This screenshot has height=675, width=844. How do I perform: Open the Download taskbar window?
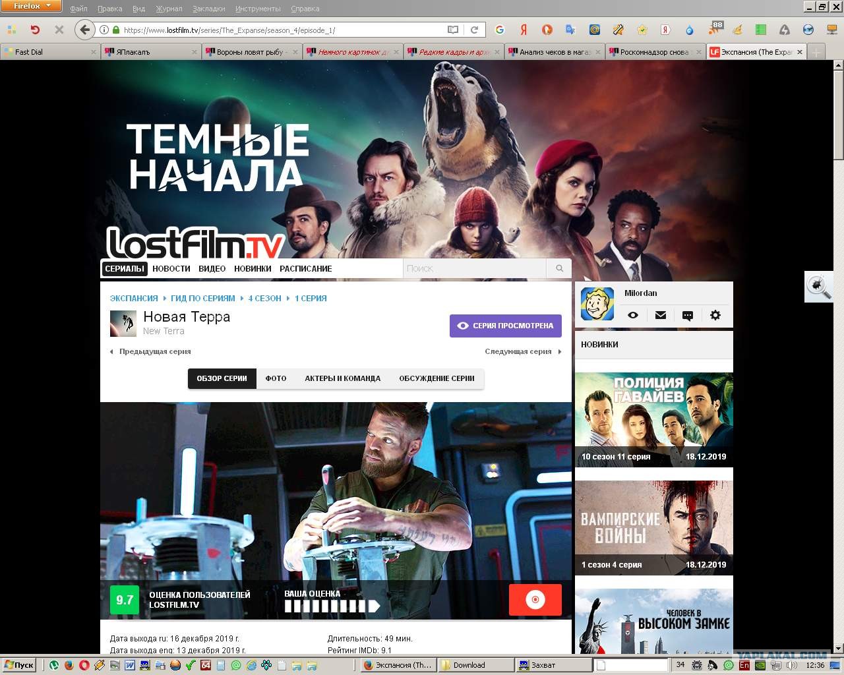pyautogui.click(x=476, y=665)
